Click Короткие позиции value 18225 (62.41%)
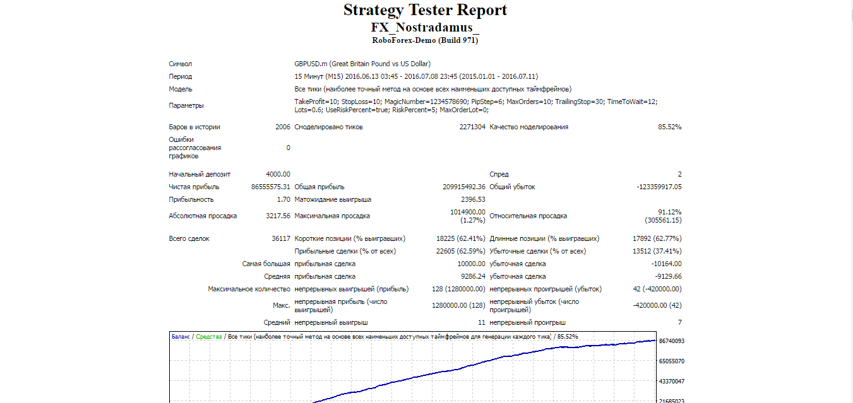 pos(461,238)
